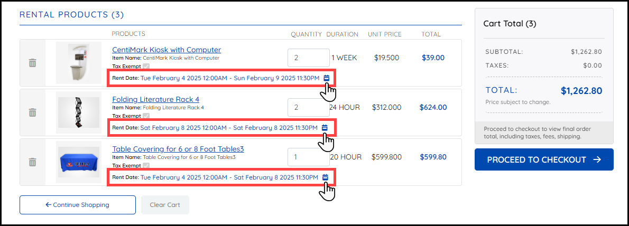Click Continue Shopping button
Viewport: 629px width, 226px height.
point(77,205)
